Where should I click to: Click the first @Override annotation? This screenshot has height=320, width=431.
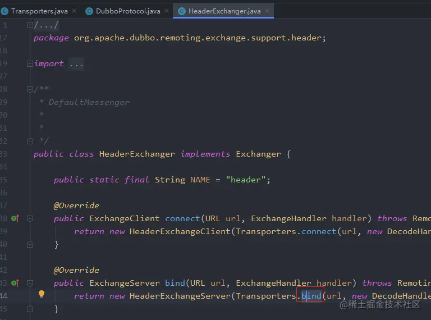(x=76, y=205)
